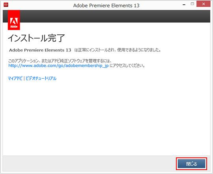Minimize the Premiere Elements installer window
Viewport: 213px width, 174px height.
click(184, 5)
